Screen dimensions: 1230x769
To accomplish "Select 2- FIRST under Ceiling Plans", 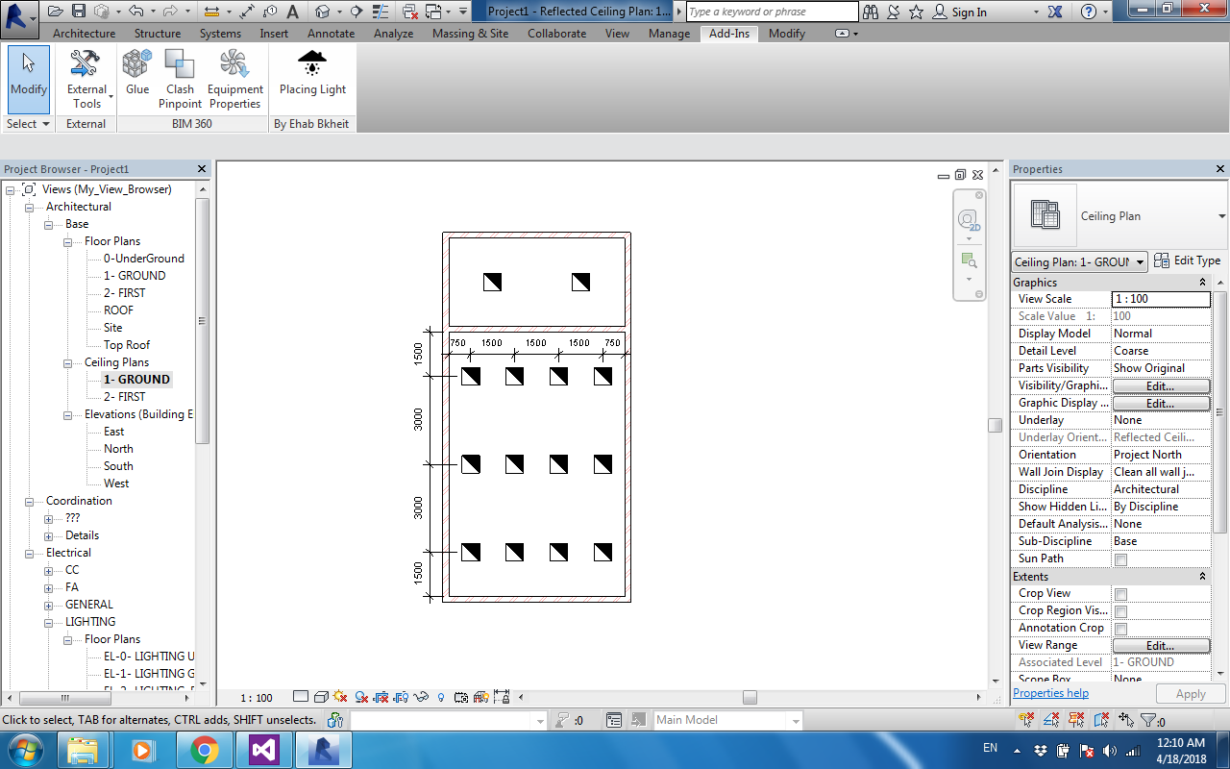I will [124, 397].
